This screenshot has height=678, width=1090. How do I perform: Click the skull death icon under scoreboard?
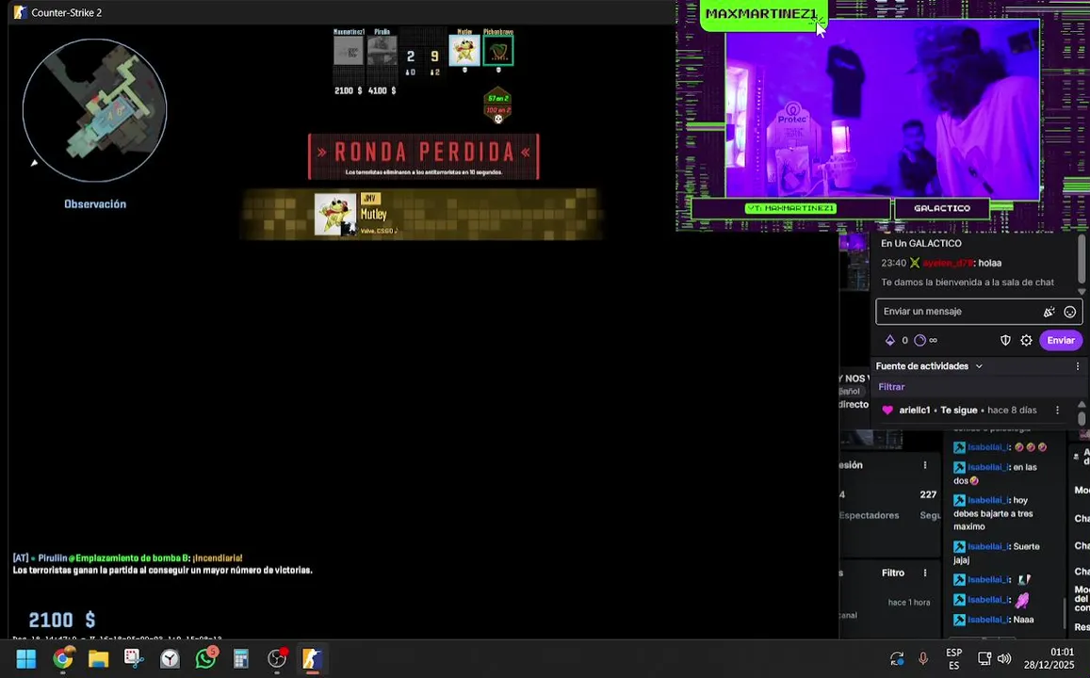[x=497, y=119]
